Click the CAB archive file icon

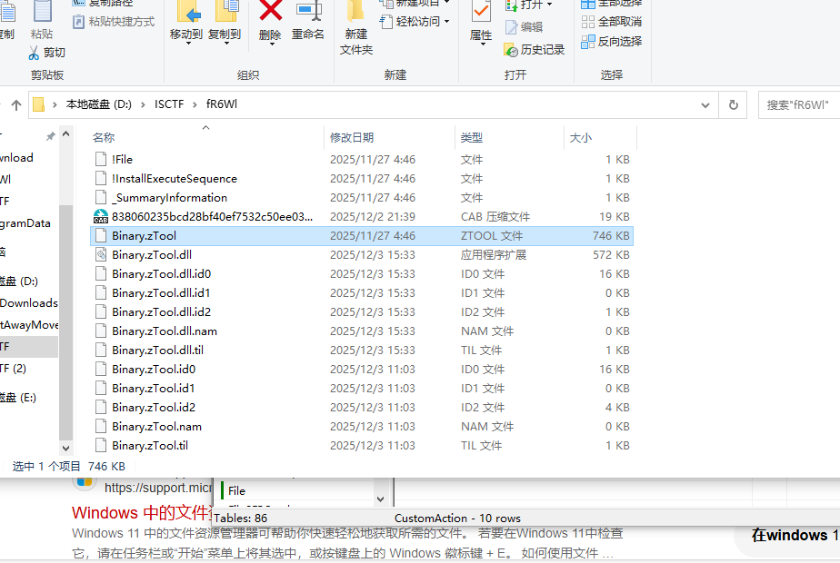101,217
